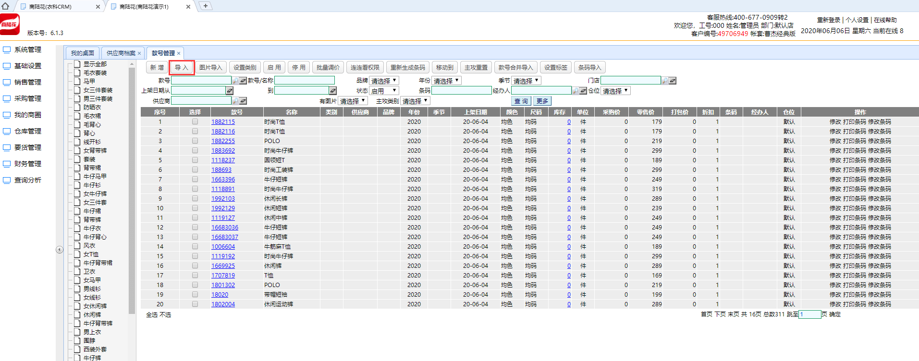Close the 款号管理 tab
The image size is (919, 361).
click(179, 53)
